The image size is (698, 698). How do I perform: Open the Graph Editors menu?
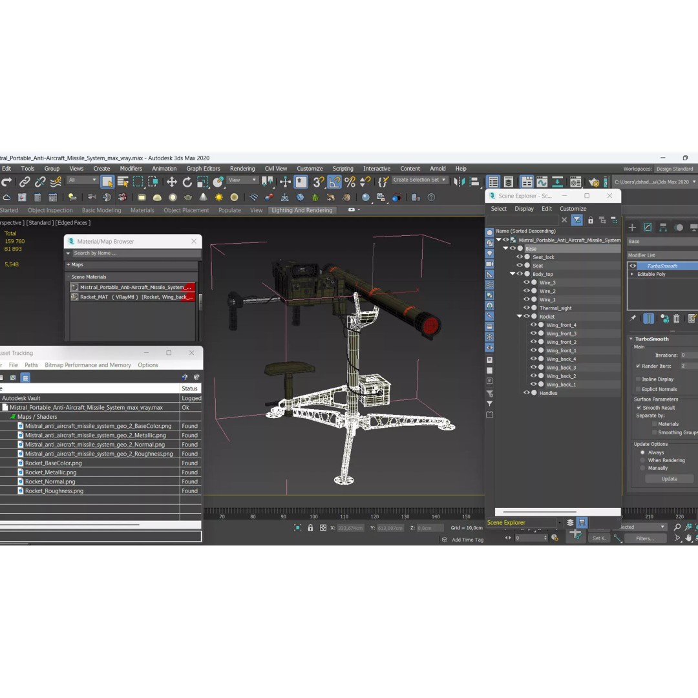[x=203, y=169]
